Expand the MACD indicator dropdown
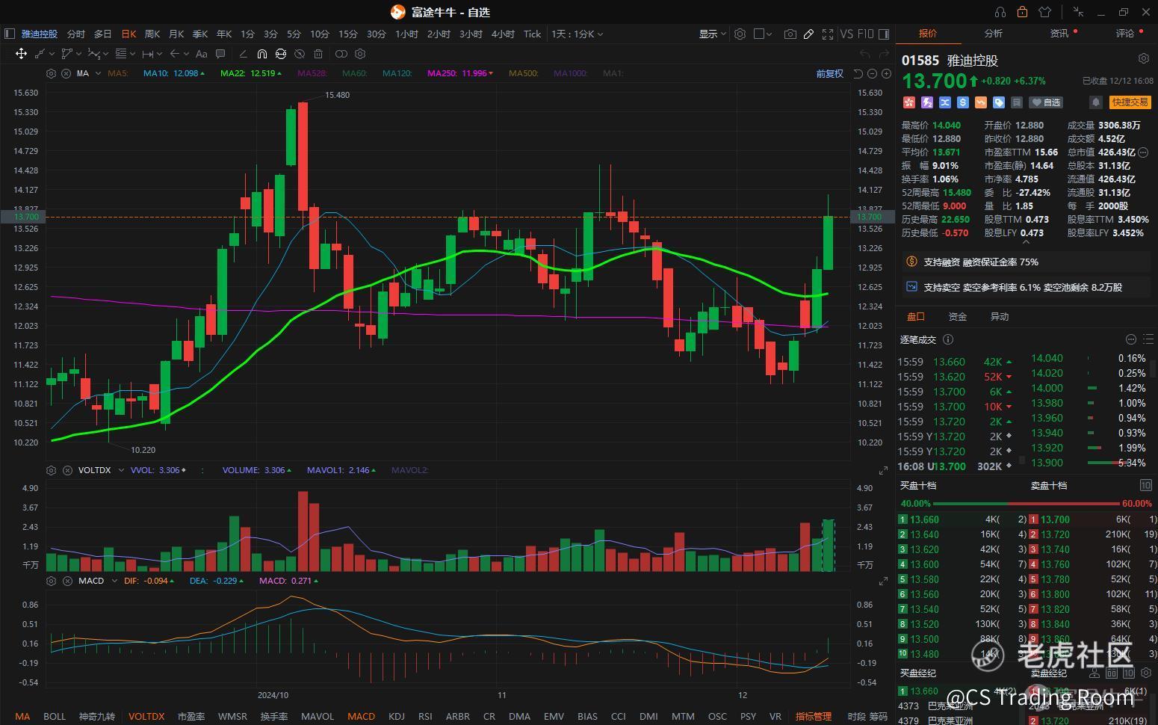The image size is (1158, 725). [x=114, y=581]
